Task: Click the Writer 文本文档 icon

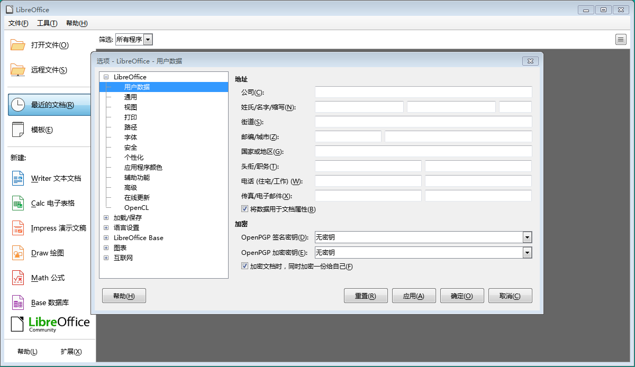Action: (x=18, y=179)
